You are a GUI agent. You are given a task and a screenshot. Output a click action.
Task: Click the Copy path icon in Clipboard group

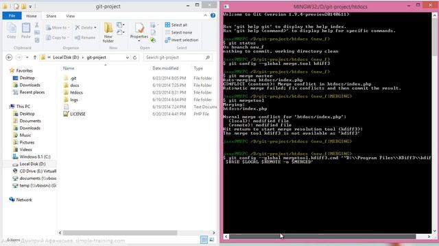[x=37, y=33]
